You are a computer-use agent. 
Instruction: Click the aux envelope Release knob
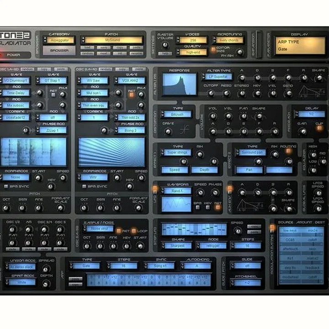pyautogui.click(x=288, y=192)
